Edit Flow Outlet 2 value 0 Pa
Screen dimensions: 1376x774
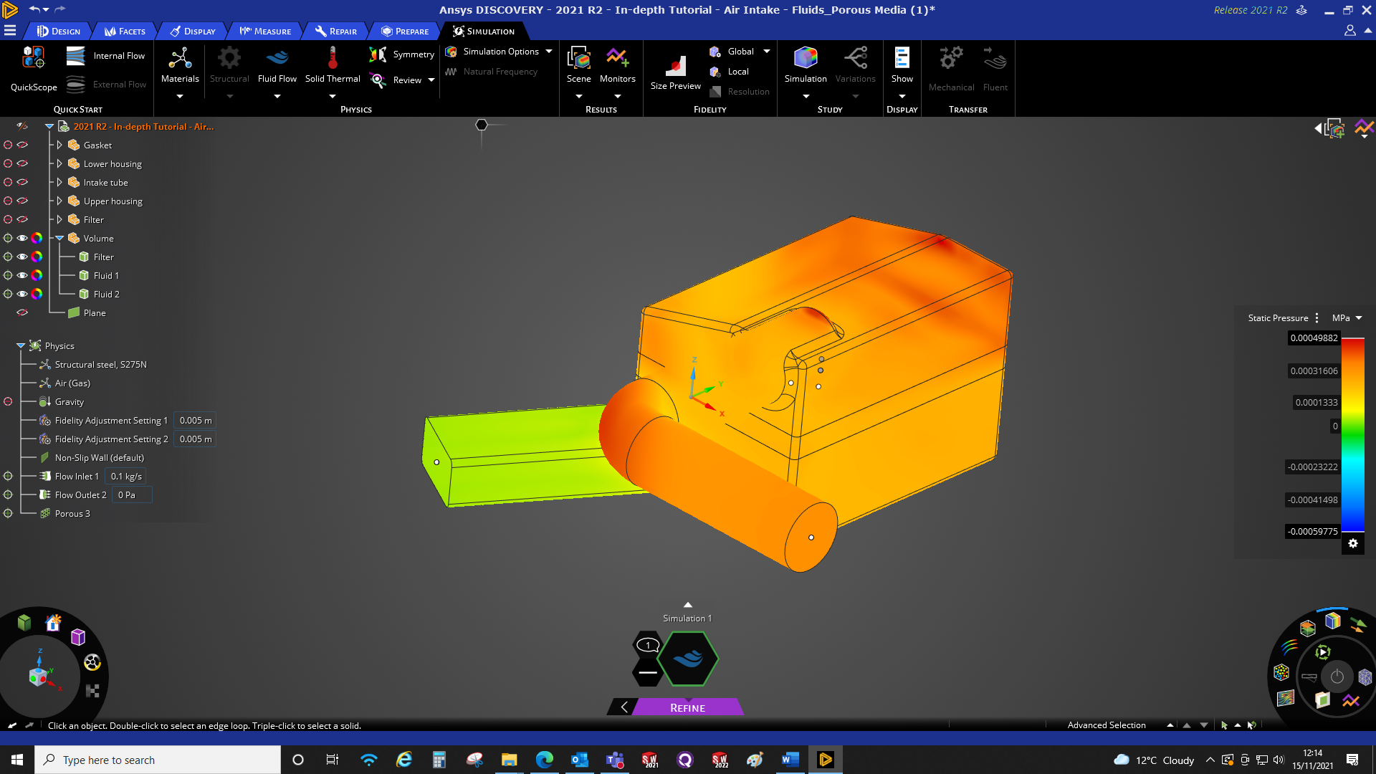(133, 494)
